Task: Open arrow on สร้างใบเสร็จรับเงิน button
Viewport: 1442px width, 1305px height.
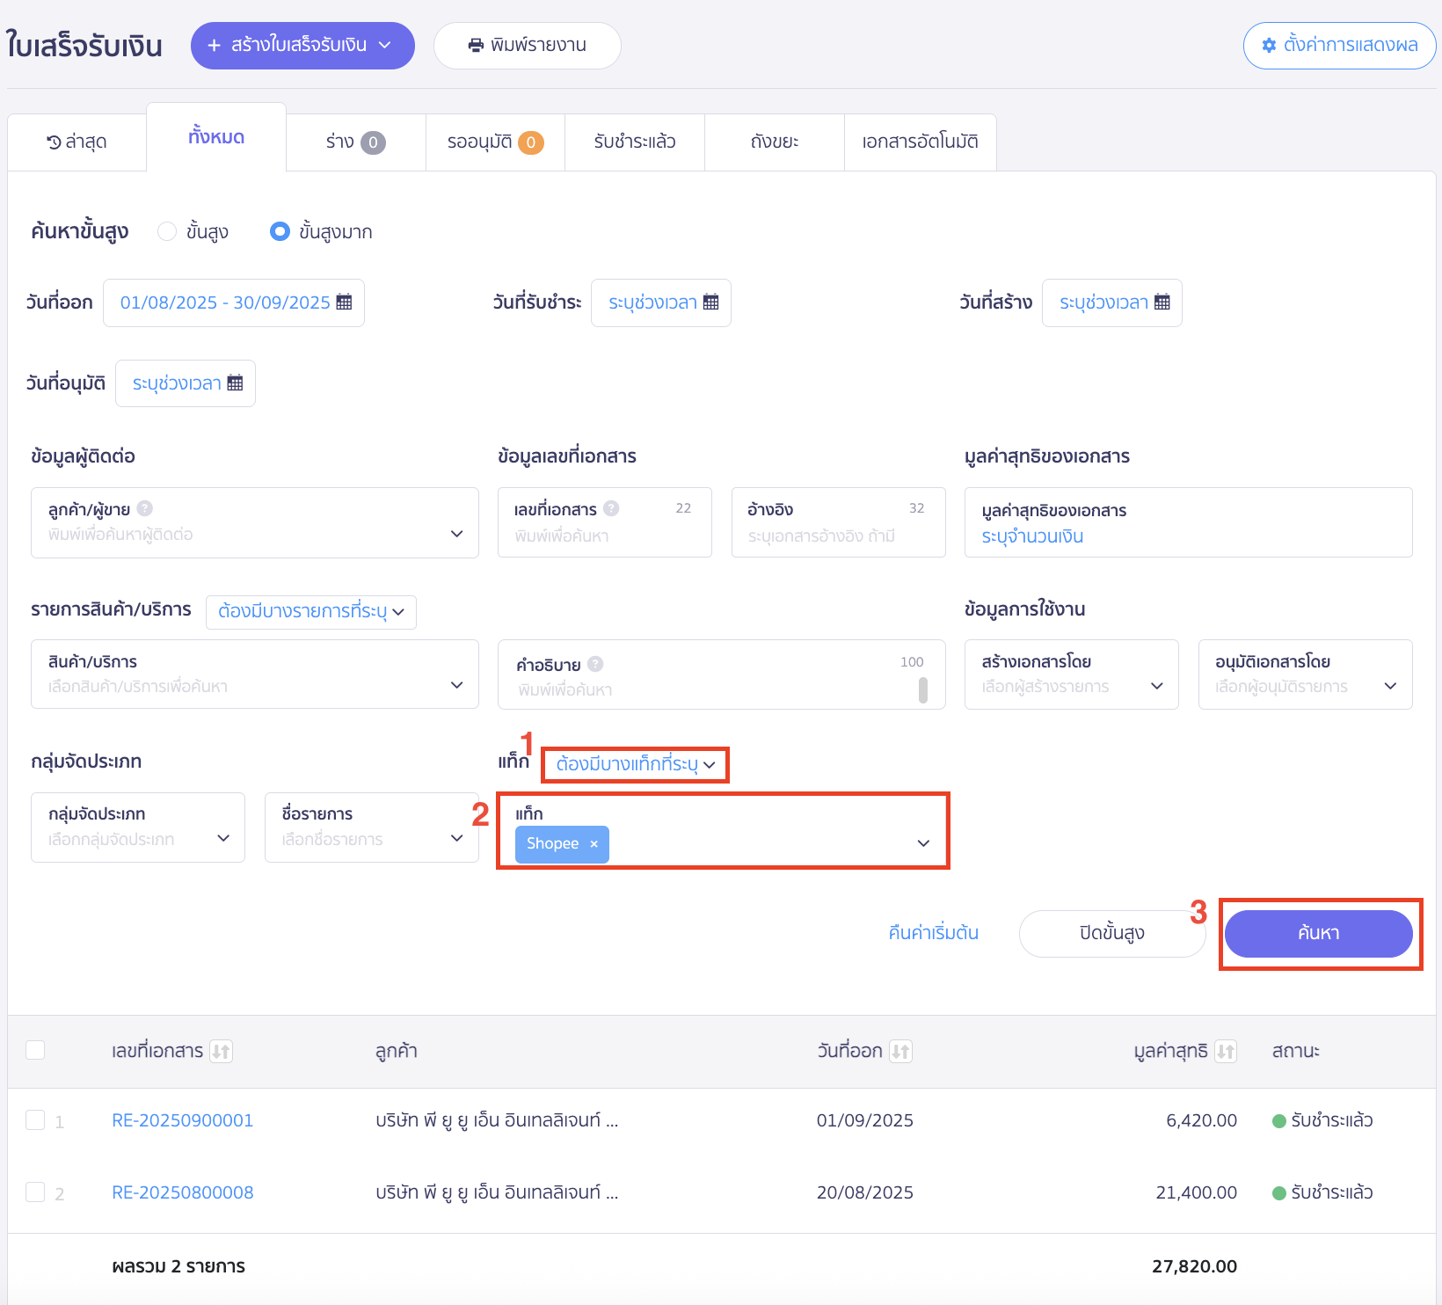Action: (x=384, y=46)
